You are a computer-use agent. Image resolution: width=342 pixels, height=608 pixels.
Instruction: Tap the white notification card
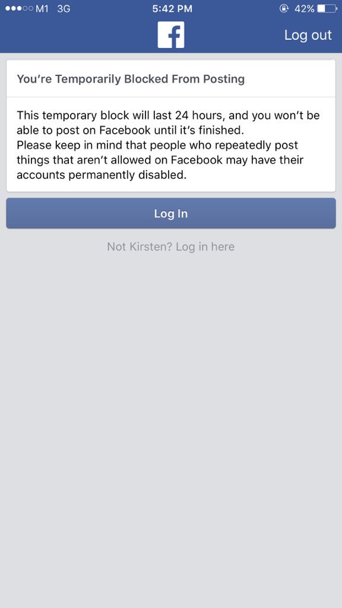click(x=171, y=126)
